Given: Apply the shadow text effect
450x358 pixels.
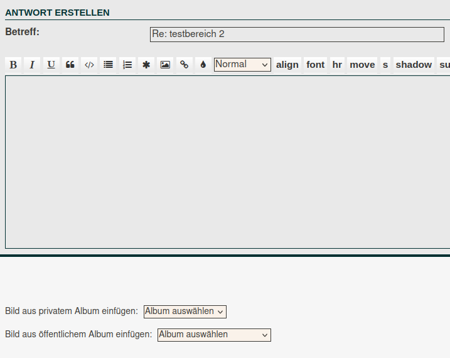Looking at the screenshot, I should pos(414,65).
